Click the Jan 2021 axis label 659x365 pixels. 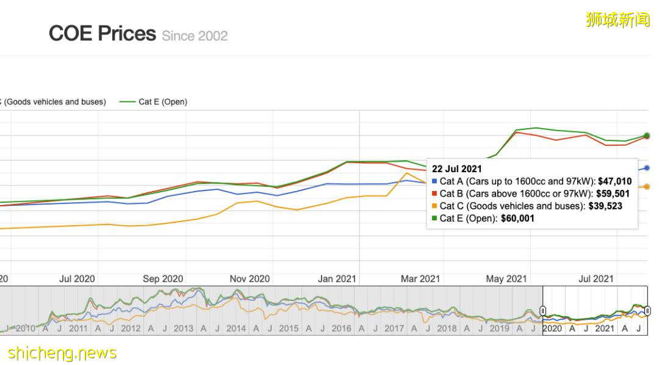tap(337, 279)
